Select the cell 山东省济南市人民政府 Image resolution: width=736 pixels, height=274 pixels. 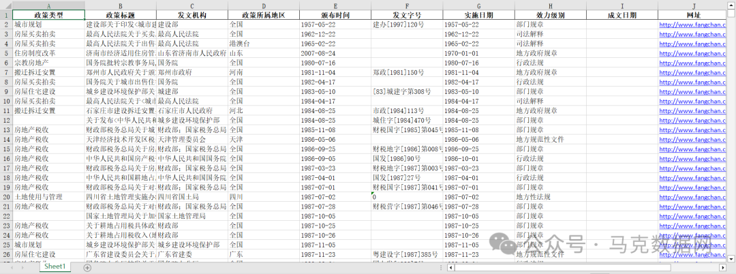pos(192,53)
